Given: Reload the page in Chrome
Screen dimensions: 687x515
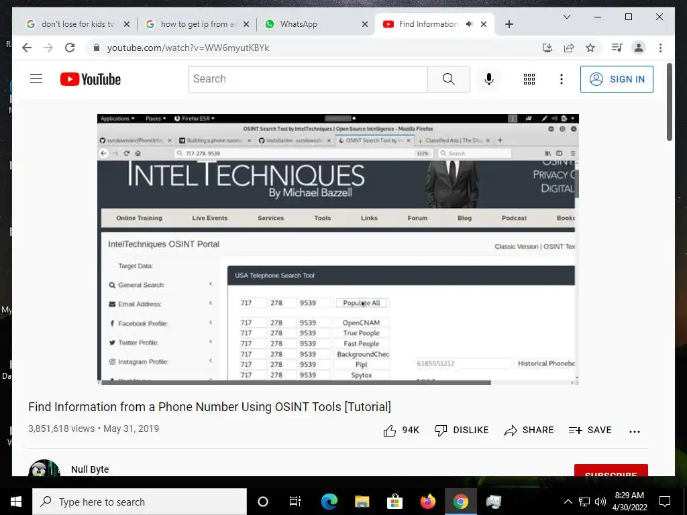Looking at the screenshot, I should [x=70, y=48].
